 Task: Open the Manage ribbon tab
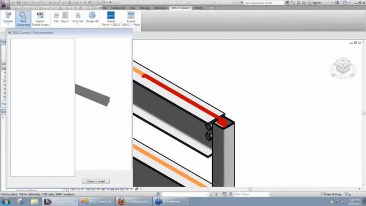(145, 8)
